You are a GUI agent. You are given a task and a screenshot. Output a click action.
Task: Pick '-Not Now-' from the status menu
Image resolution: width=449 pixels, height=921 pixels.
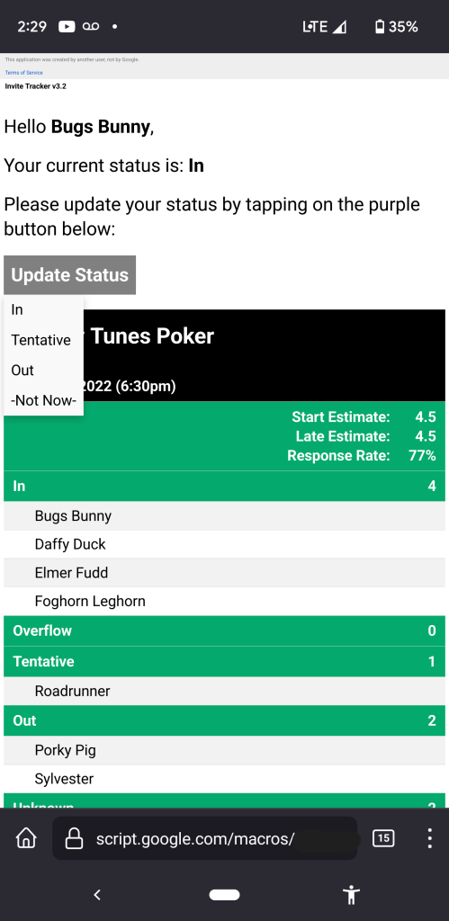click(x=43, y=401)
